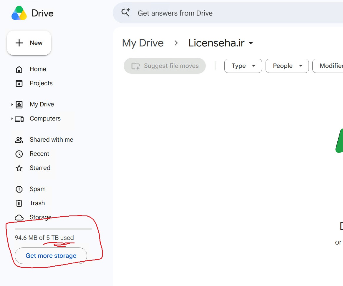Click the Shared with me people icon
343x286 pixels.
[19, 140]
